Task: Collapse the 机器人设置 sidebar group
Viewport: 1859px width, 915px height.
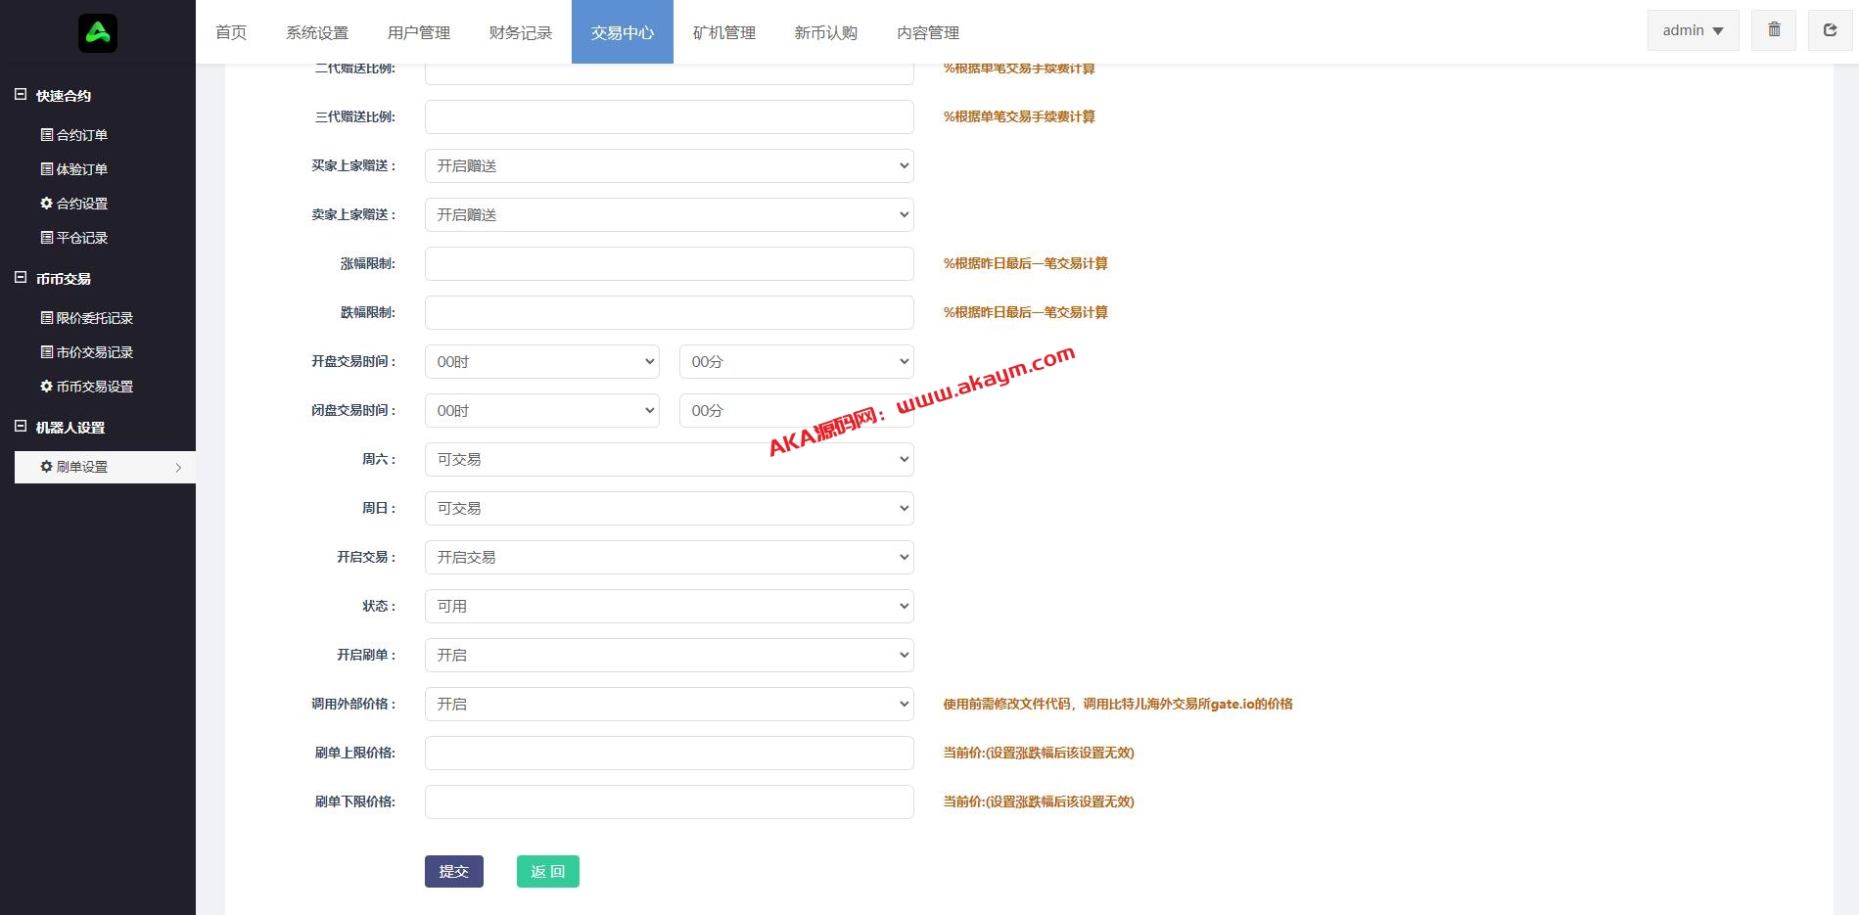Action: 21,427
